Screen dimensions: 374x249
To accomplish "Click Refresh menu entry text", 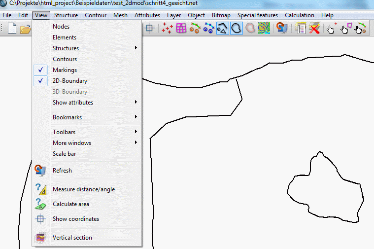I will (62, 171).
